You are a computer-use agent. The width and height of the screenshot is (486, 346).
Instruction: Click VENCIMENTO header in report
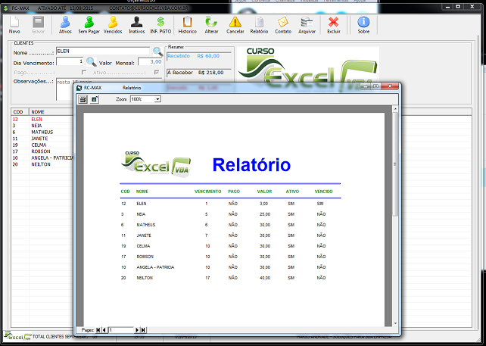(207, 192)
